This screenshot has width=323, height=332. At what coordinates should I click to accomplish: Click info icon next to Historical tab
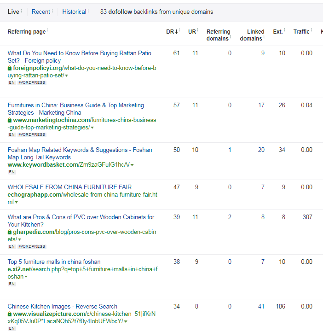(88, 11)
